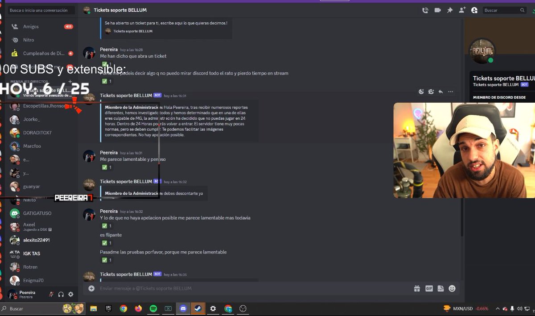The width and height of the screenshot is (535, 316).
Task: Toggle the check reaction under 'Me parece lamentable y penoso'
Action: pos(107,167)
